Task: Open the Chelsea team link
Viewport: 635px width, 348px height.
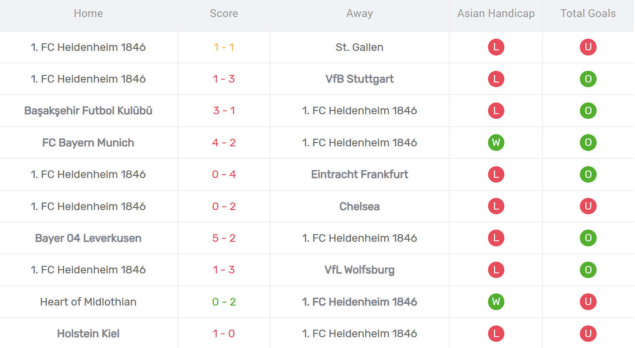Action: tap(359, 206)
